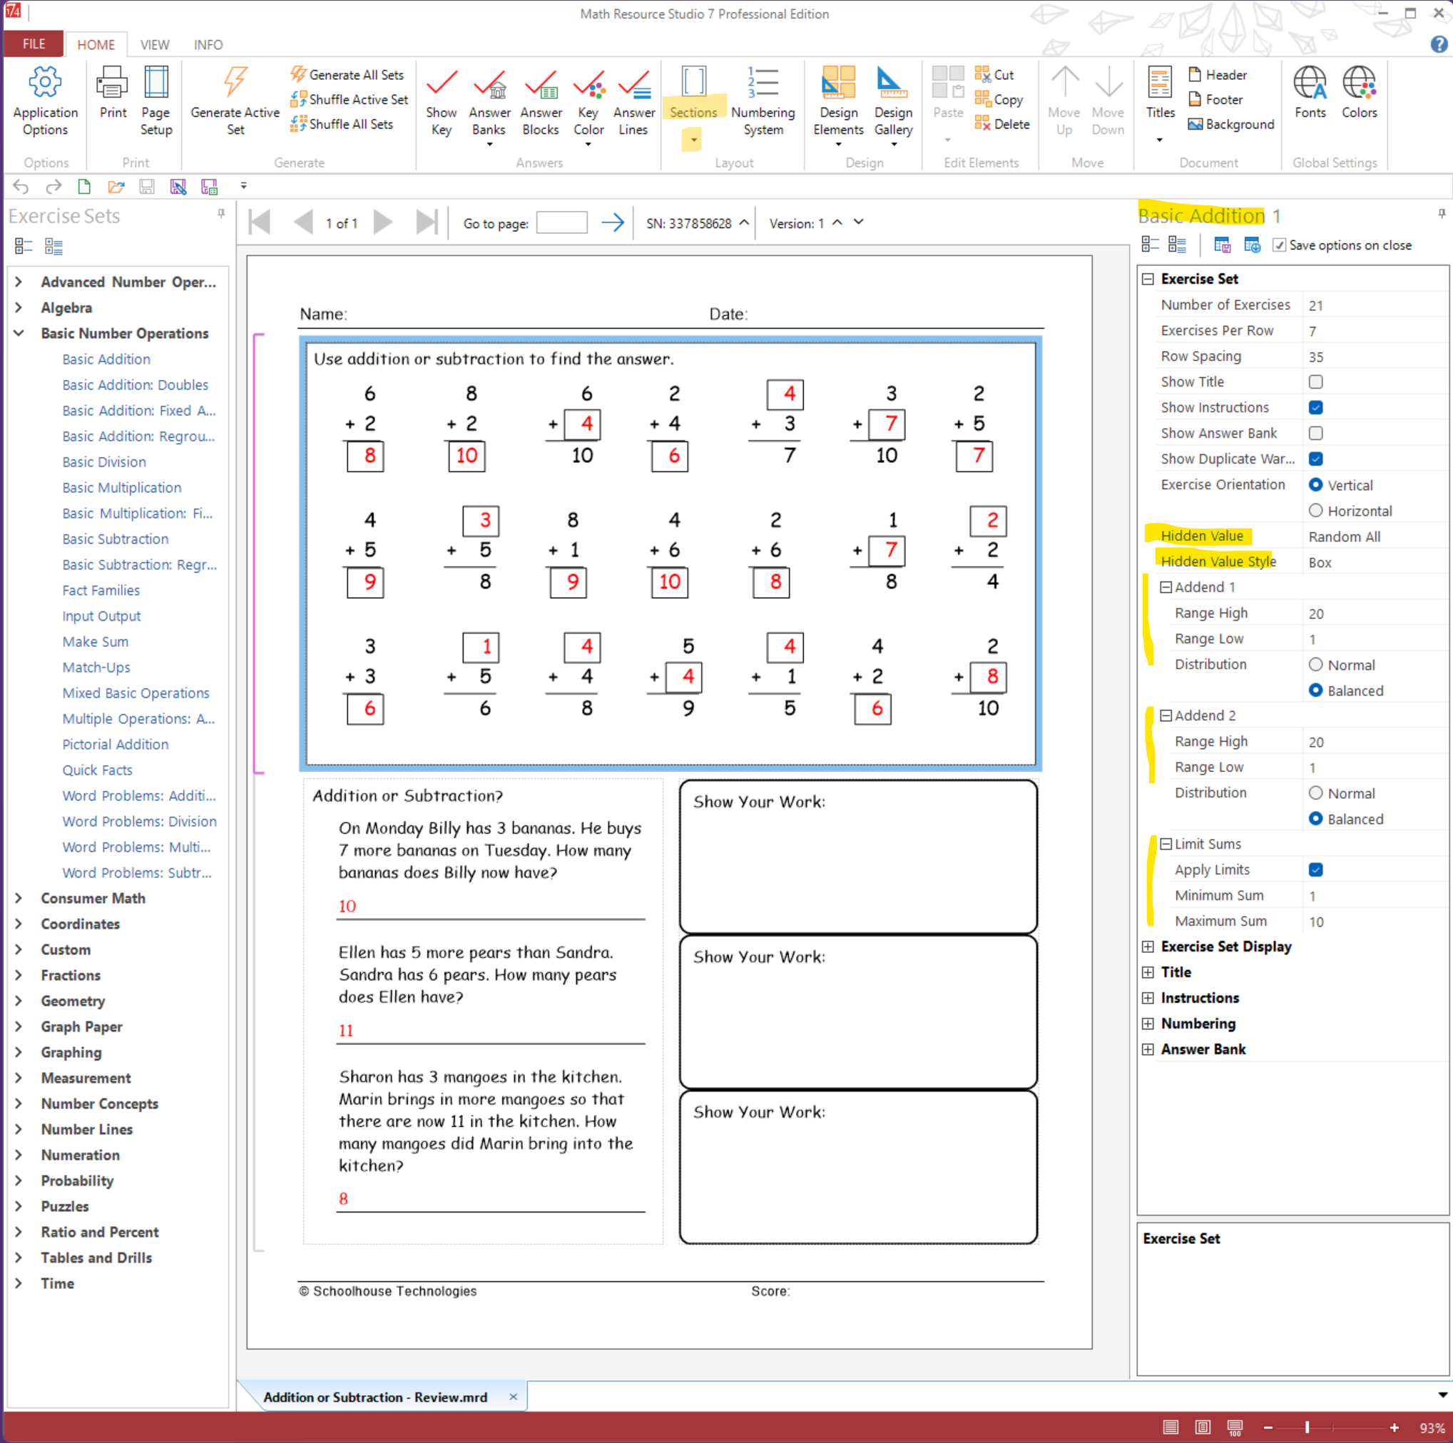Click the Generate Active Set lightning icon
This screenshot has width=1453, height=1443.
point(235,83)
